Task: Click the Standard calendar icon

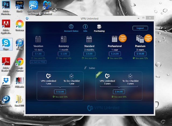Action: click(x=89, y=39)
